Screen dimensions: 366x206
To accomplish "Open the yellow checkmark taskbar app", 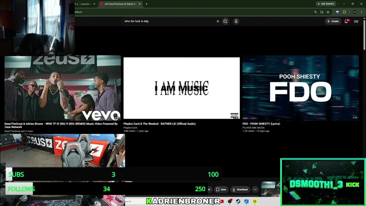I will (254, 201).
